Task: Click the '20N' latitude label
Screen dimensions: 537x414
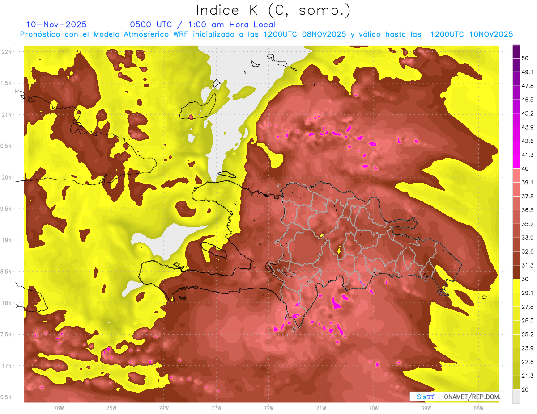Action: [8, 177]
